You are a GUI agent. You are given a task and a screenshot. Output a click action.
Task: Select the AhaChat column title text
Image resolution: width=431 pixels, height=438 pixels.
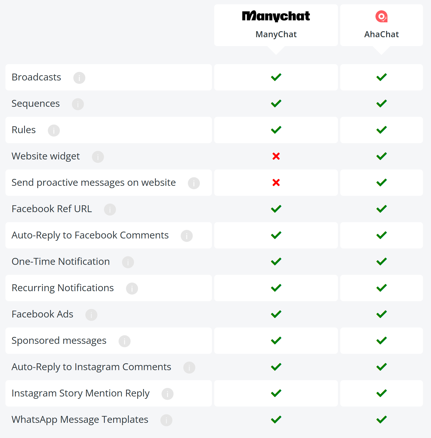tap(381, 34)
